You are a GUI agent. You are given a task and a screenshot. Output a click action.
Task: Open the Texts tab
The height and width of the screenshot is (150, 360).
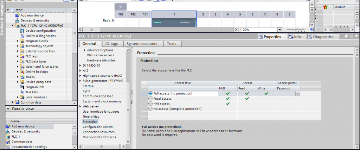172,44
